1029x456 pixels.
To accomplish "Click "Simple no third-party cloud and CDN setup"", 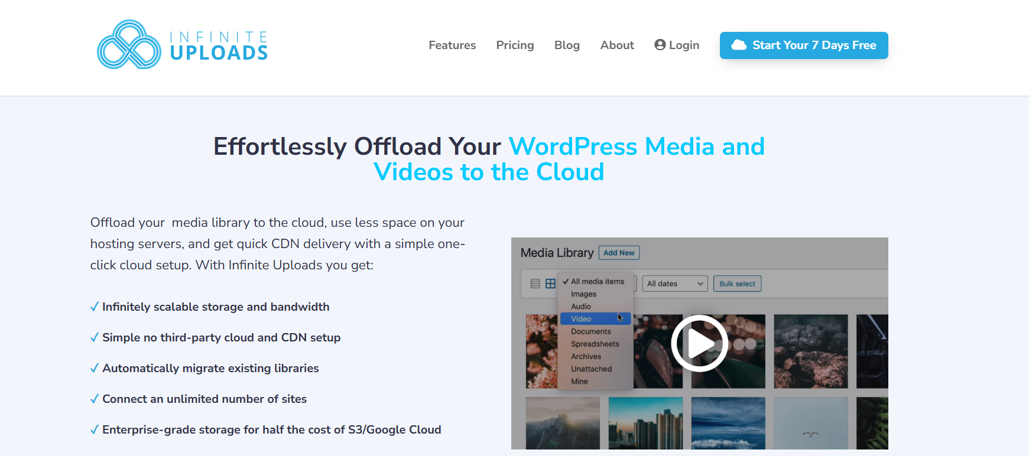I will pyautogui.click(x=222, y=337).
